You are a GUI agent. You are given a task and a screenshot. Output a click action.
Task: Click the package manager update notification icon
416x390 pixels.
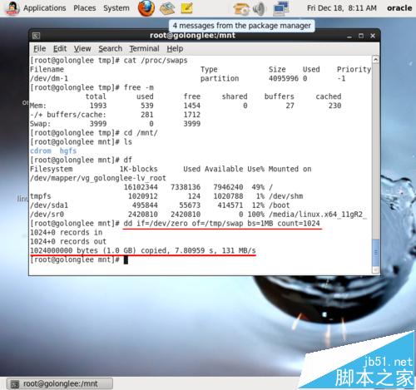pos(241,9)
